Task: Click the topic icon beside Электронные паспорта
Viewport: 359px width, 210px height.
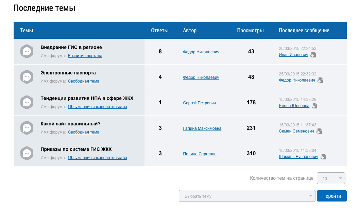Action: point(27,77)
